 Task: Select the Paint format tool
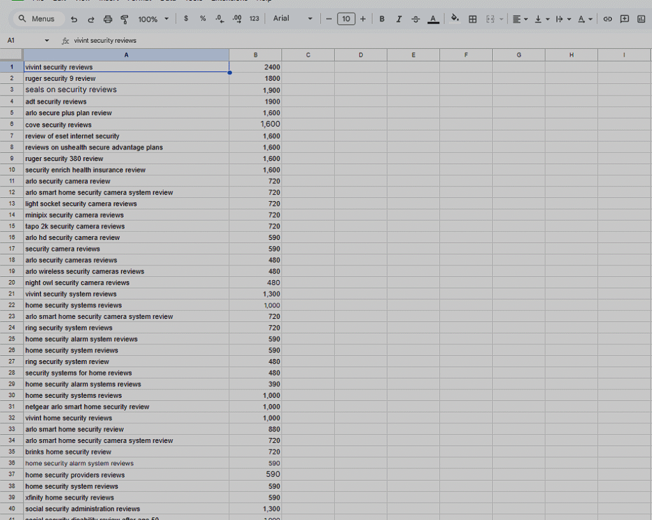tap(124, 19)
